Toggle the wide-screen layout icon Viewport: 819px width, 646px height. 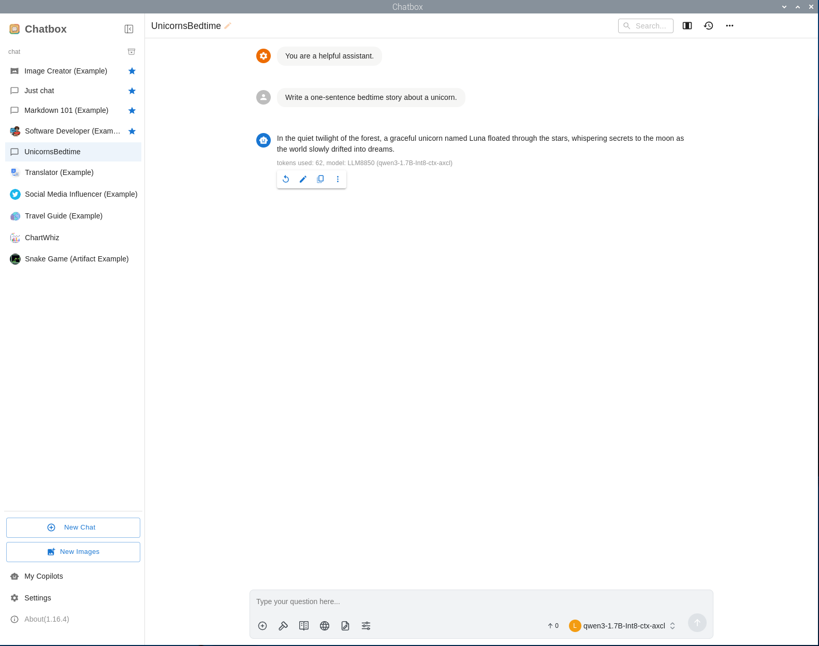(x=687, y=26)
